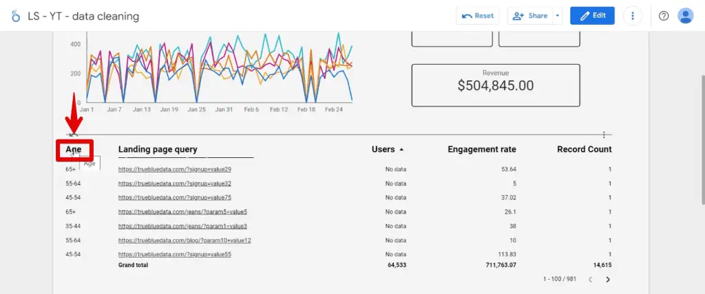Expand the Share dropdown arrow
This screenshot has width=705, height=294.
pyautogui.click(x=557, y=16)
